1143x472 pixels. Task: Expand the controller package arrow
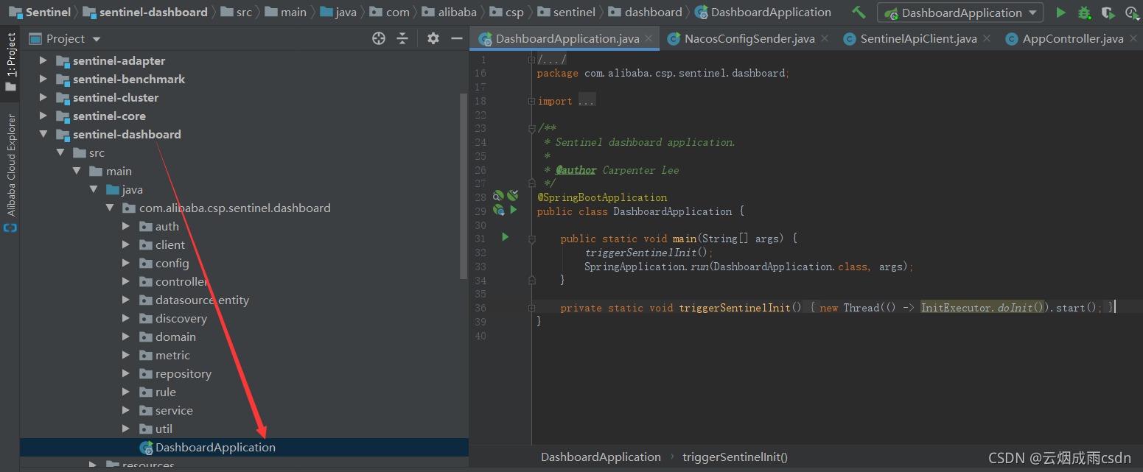click(x=126, y=281)
